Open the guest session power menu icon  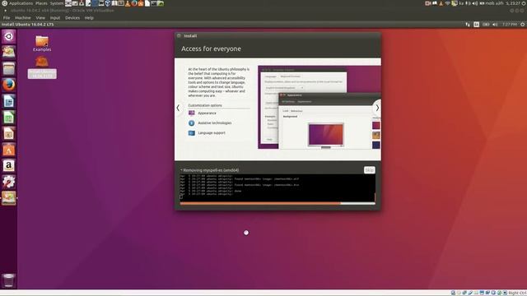click(x=523, y=25)
